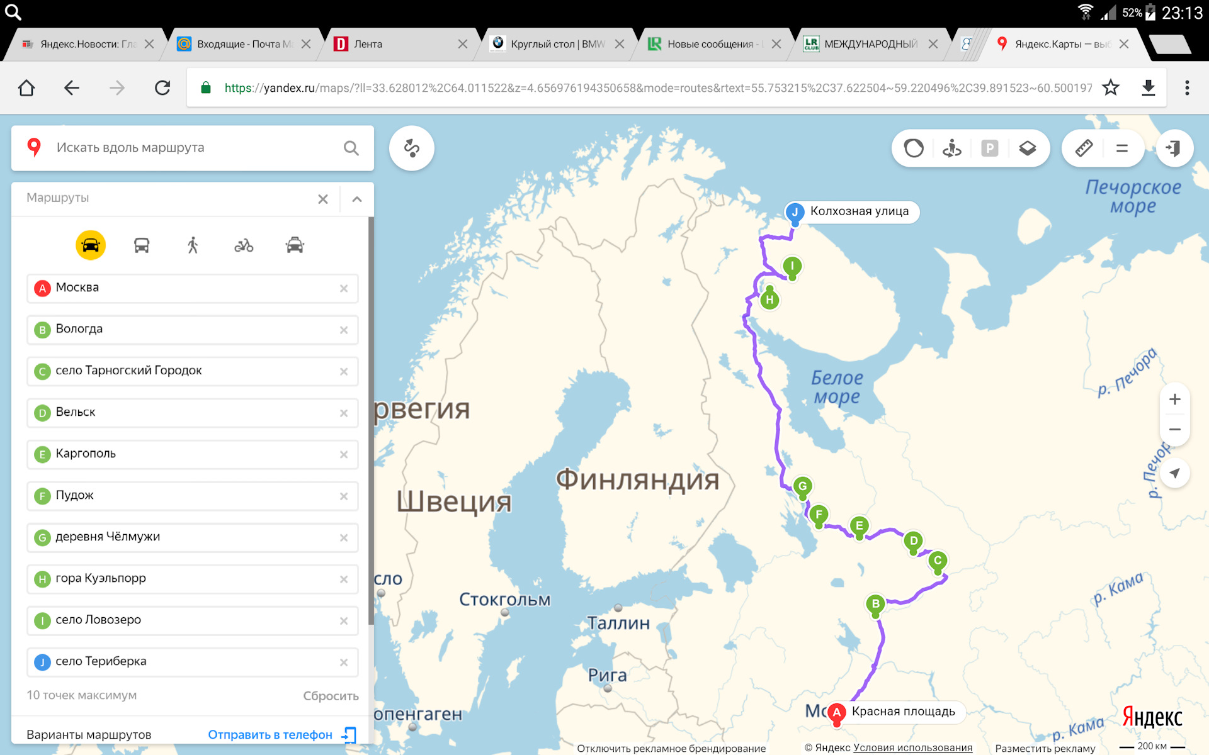
Task: Click Отключить рекламное брендирование link
Action: click(x=671, y=748)
